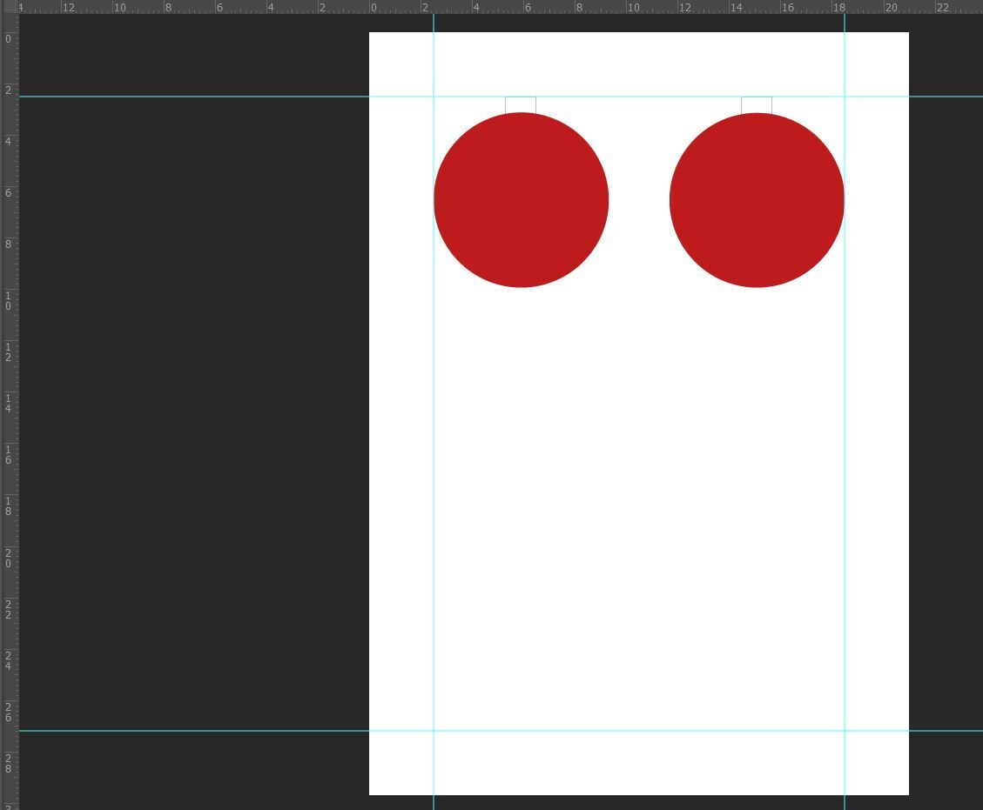Select the left red circle shape

(521, 200)
